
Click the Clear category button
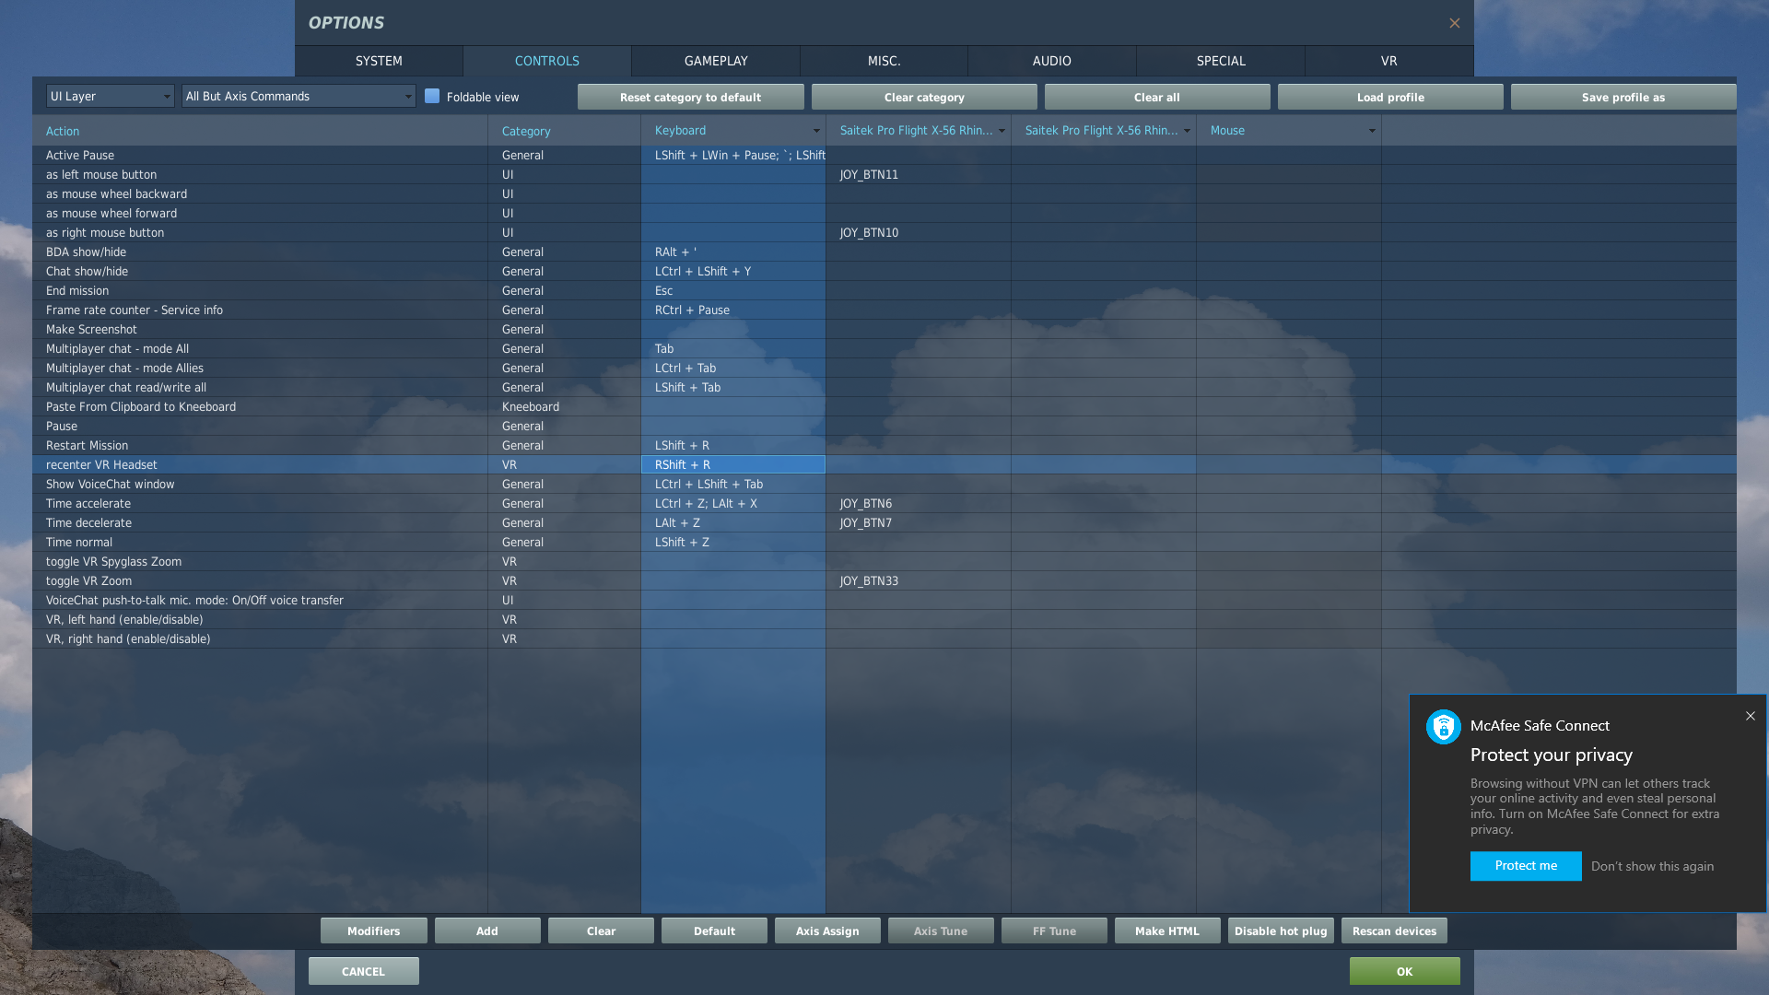924,97
